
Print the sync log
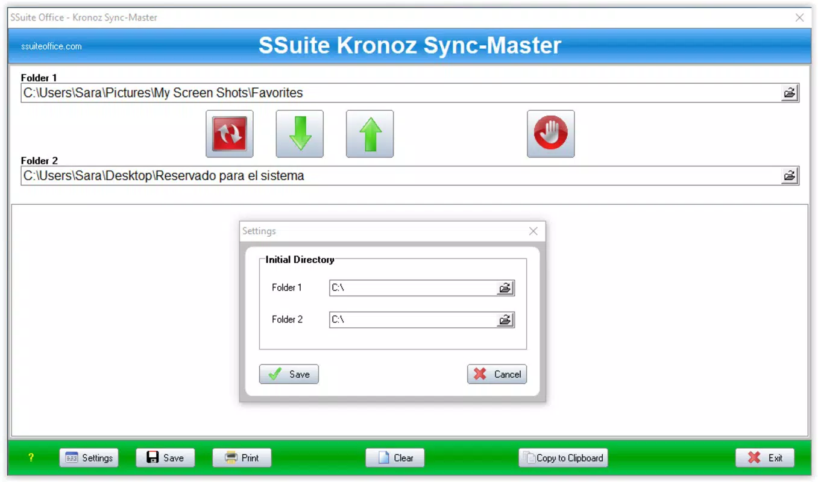coord(242,458)
